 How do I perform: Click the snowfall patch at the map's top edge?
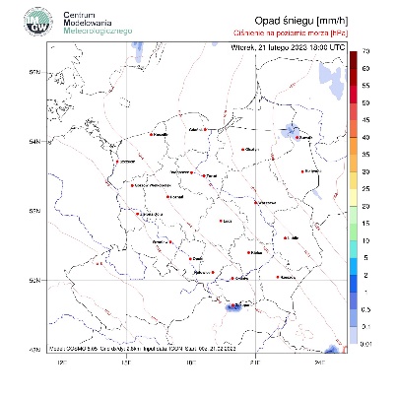point(137,52)
